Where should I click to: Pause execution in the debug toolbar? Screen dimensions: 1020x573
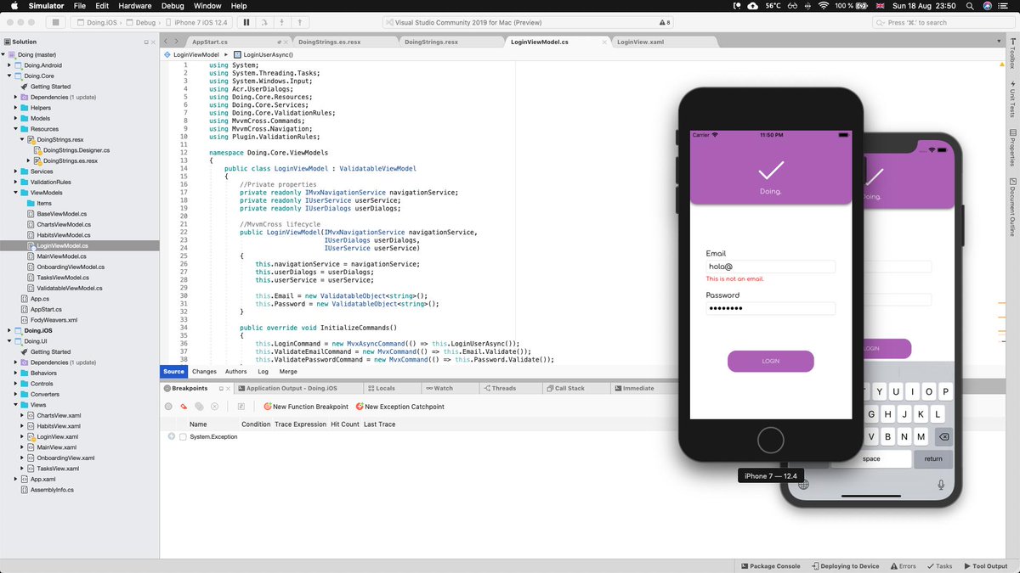[x=246, y=22]
